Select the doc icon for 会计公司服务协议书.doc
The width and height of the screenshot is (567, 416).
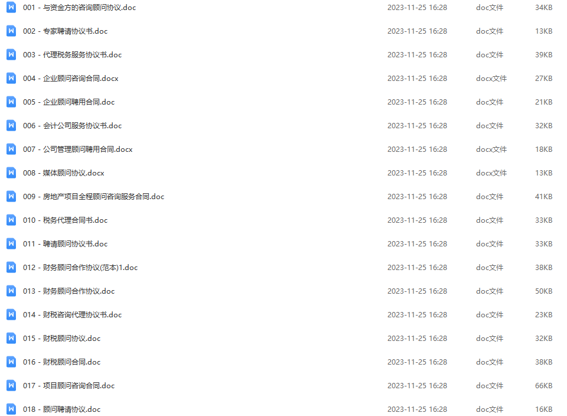pos(11,125)
